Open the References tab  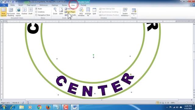(44, 5)
